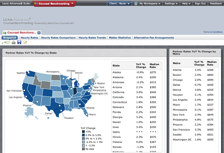Select the New York metro row

tap(195, 115)
